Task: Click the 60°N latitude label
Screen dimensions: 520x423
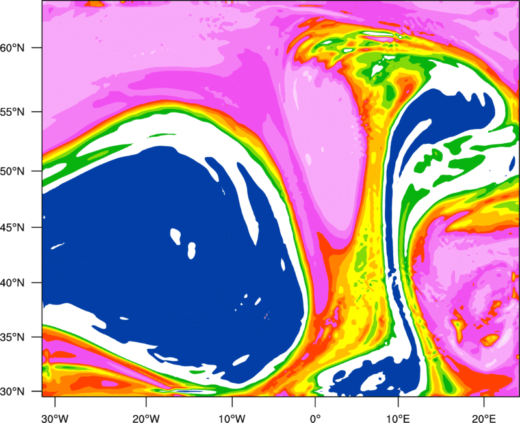Action: point(12,48)
